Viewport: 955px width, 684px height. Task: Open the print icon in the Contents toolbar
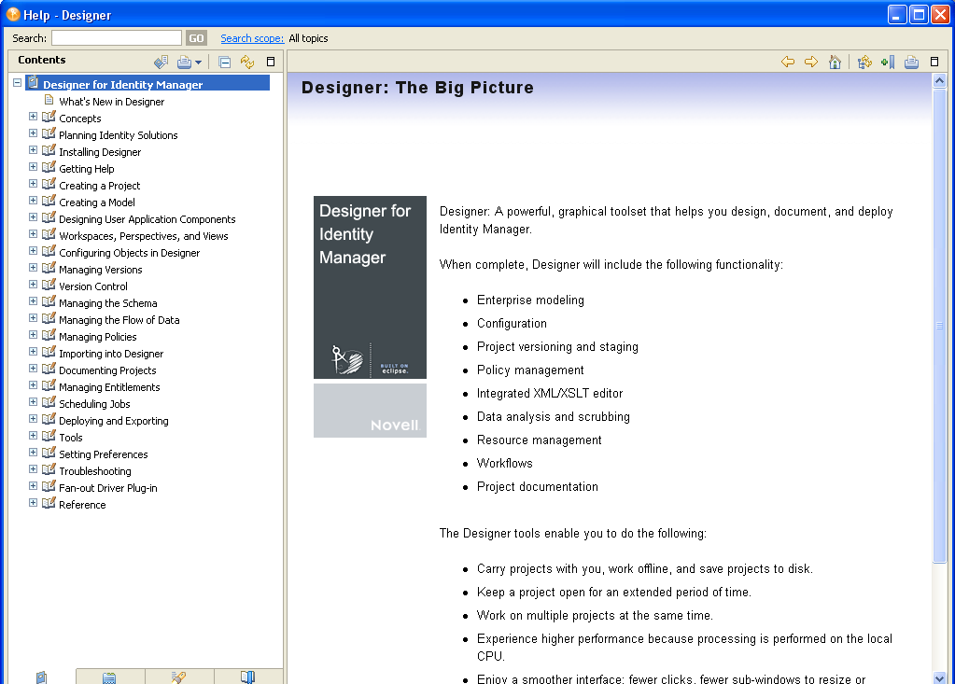[184, 62]
